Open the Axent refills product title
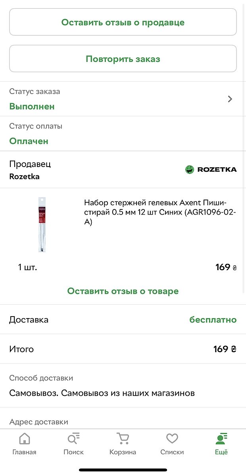This screenshot has width=246, height=476. click(160, 212)
